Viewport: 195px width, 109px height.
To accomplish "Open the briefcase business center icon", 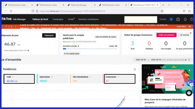I will point(178,19).
